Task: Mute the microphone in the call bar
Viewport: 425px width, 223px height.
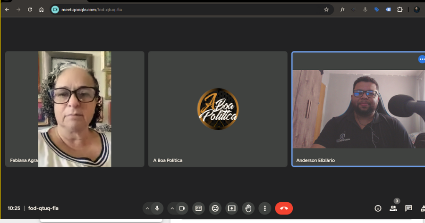Action: pyautogui.click(x=157, y=208)
